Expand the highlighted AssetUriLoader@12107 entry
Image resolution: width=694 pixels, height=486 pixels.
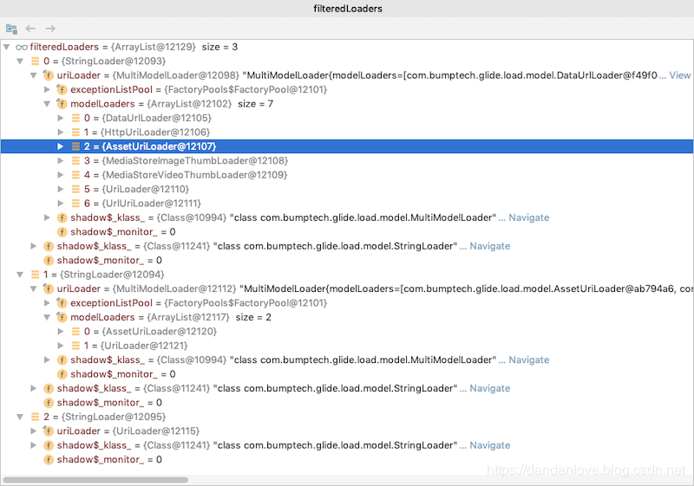click(x=61, y=146)
